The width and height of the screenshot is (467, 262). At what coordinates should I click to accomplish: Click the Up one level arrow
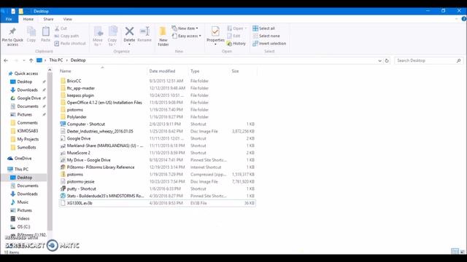click(x=31, y=60)
